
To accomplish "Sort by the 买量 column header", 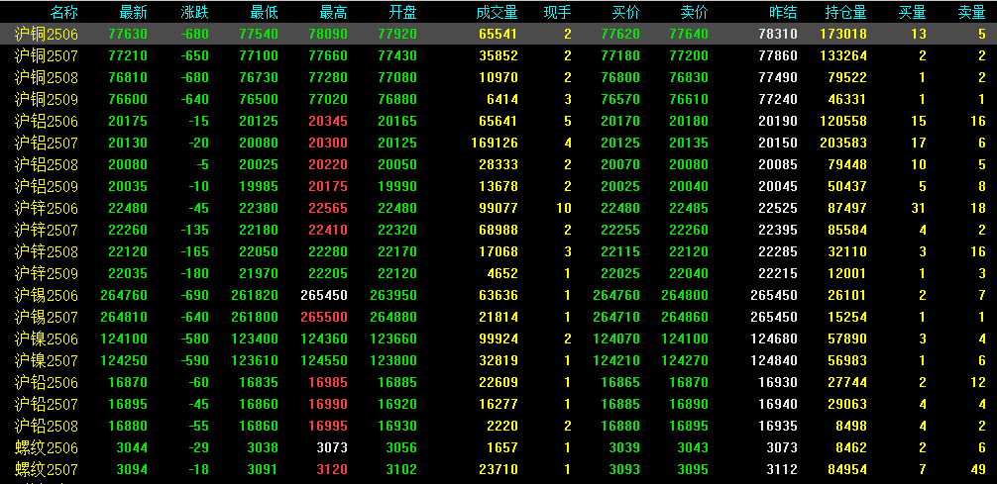I will [x=913, y=12].
